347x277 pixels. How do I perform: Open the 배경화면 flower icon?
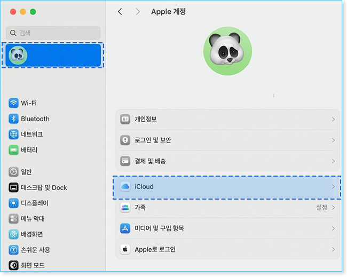coord(13,234)
